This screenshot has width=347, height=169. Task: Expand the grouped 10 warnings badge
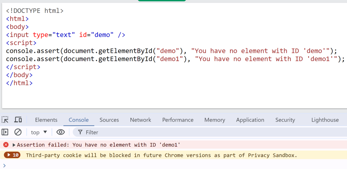(12, 155)
